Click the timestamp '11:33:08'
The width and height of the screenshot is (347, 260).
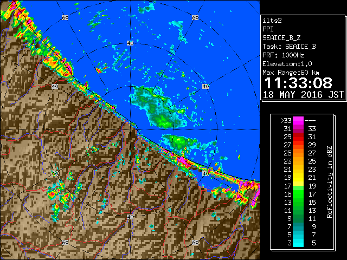click(x=298, y=83)
